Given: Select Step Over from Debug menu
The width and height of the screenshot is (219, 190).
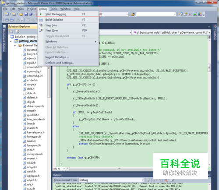Looking at the screenshot, I should tap(68, 30).
